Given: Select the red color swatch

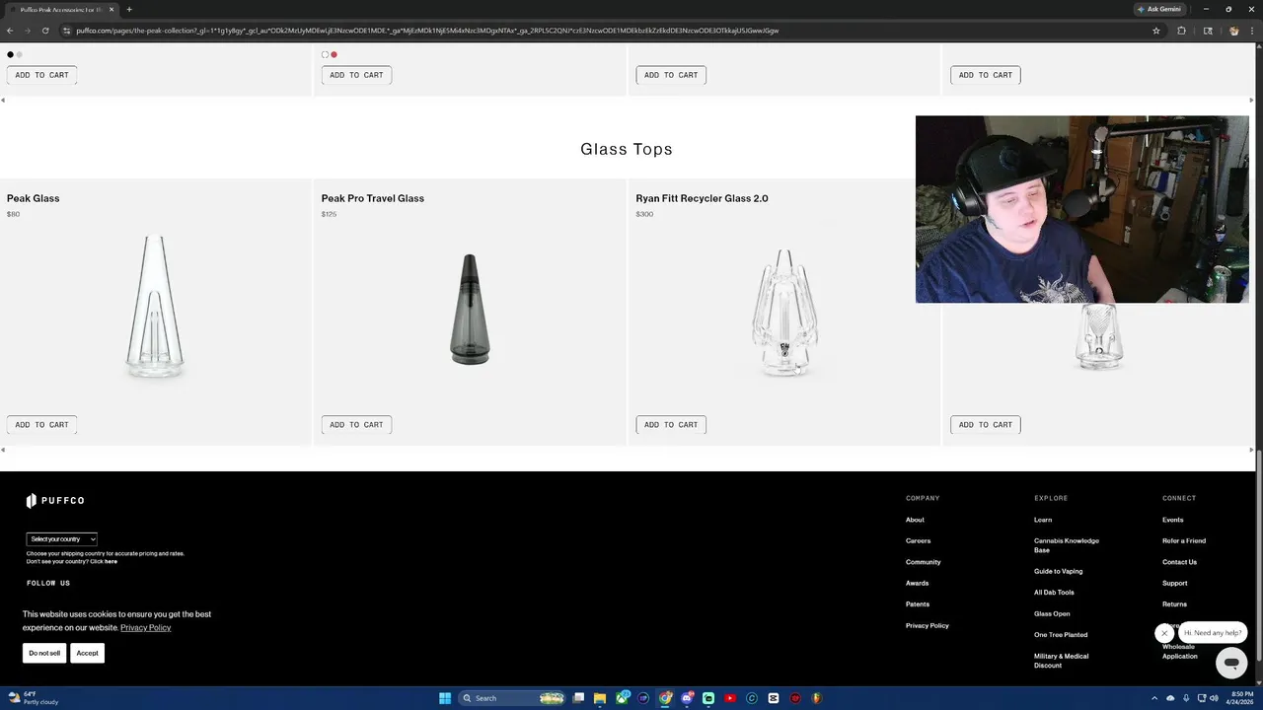Looking at the screenshot, I should (x=334, y=55).
